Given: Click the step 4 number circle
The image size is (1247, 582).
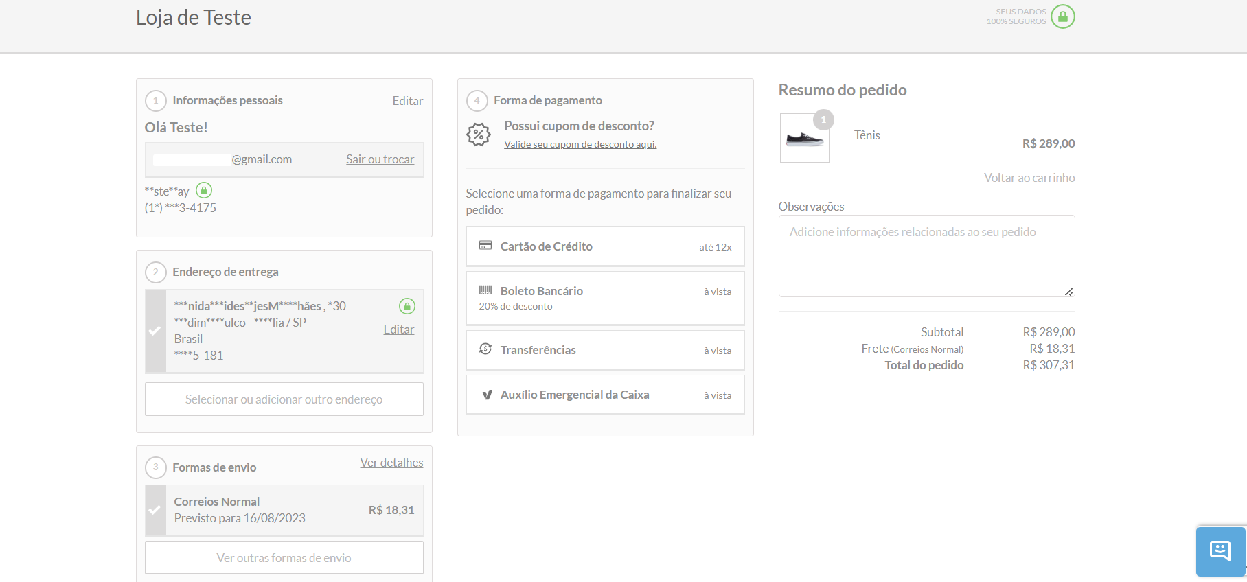Looking at the screenshot, I should point(477,101).
